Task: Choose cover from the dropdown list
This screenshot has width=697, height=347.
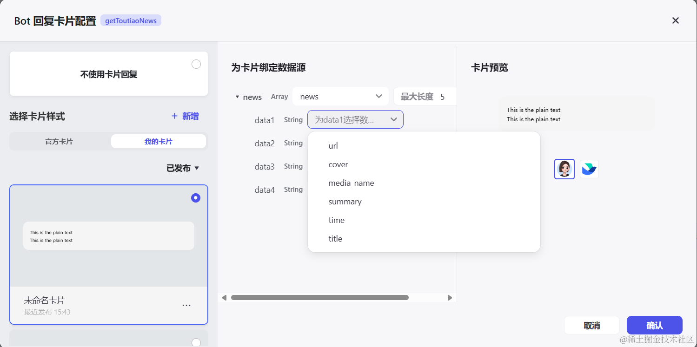Action: [424, 164]
